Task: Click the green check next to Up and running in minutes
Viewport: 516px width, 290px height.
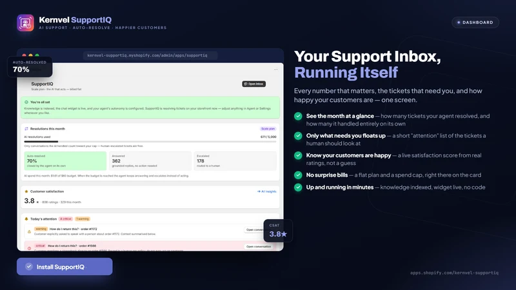Action: (x=298, y=187)
